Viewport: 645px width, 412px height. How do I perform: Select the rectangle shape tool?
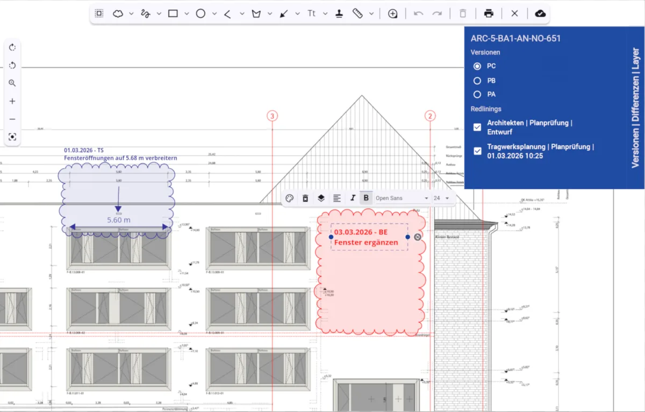point(173,13)
